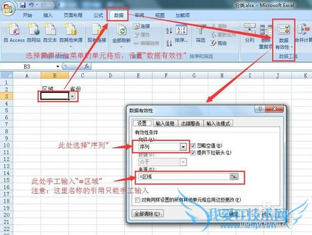Viewport: 312px width, 235px height.
Task: Switch to Home (开始) ribbon tab
Action: [27, 16]
